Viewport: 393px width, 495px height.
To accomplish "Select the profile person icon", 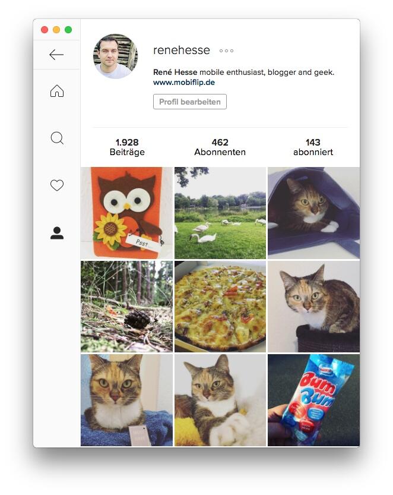I will click(57, 233).
